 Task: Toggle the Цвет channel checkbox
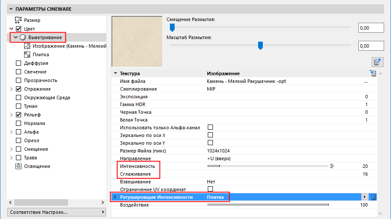click(18, 29)
